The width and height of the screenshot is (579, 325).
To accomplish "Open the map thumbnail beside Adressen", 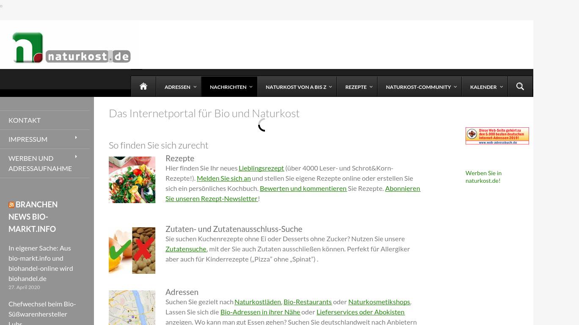I will pyautogui.click(x=132, y=307).
